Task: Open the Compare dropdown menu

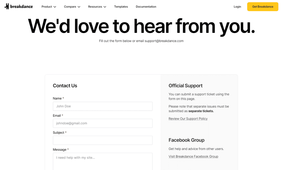Action: 72,7
